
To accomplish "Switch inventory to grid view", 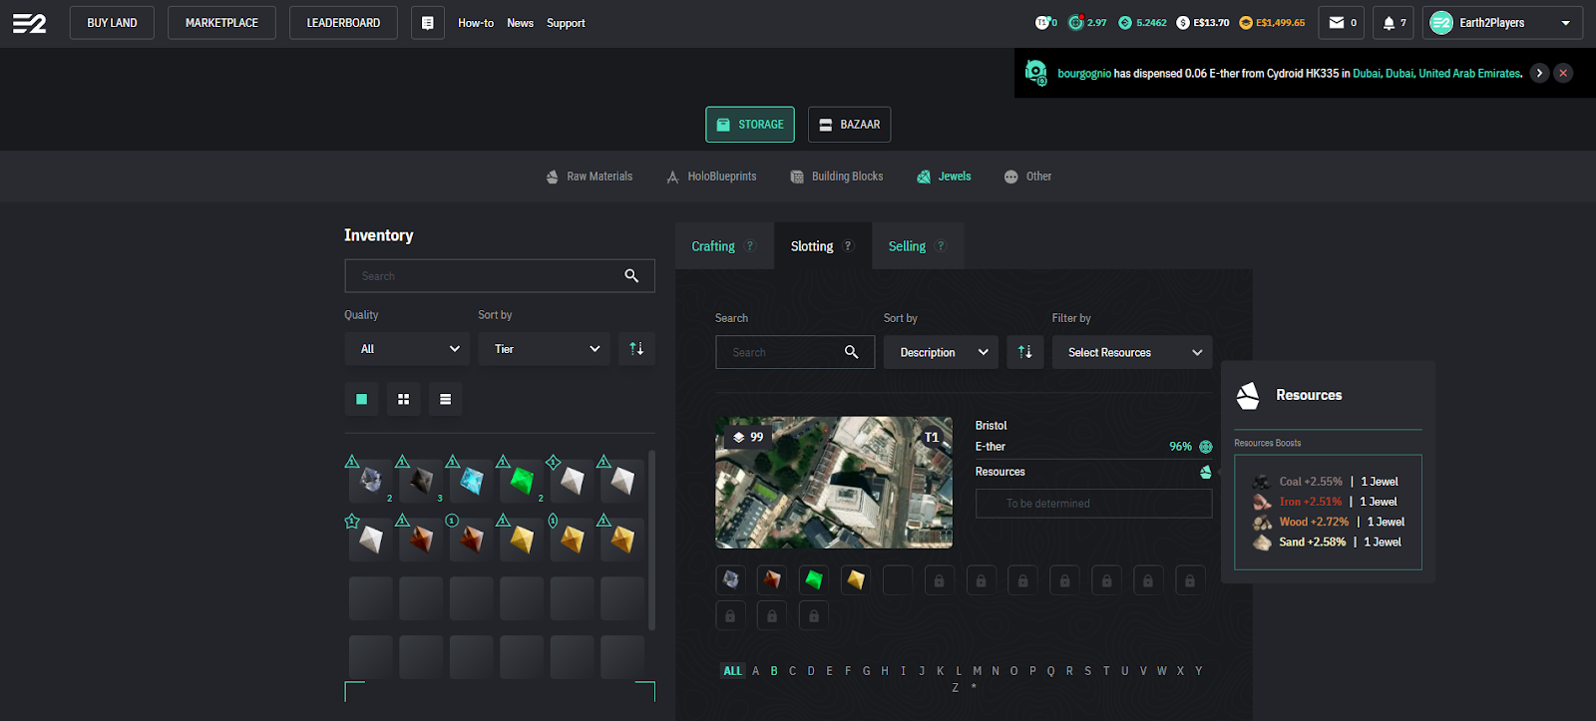I will point(403,399).
